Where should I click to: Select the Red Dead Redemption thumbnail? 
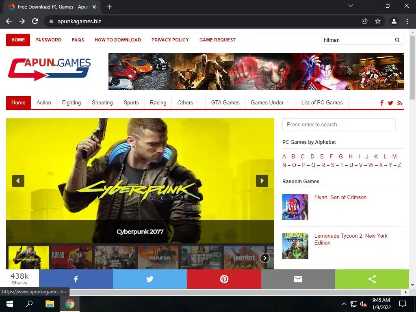[72, 257]
